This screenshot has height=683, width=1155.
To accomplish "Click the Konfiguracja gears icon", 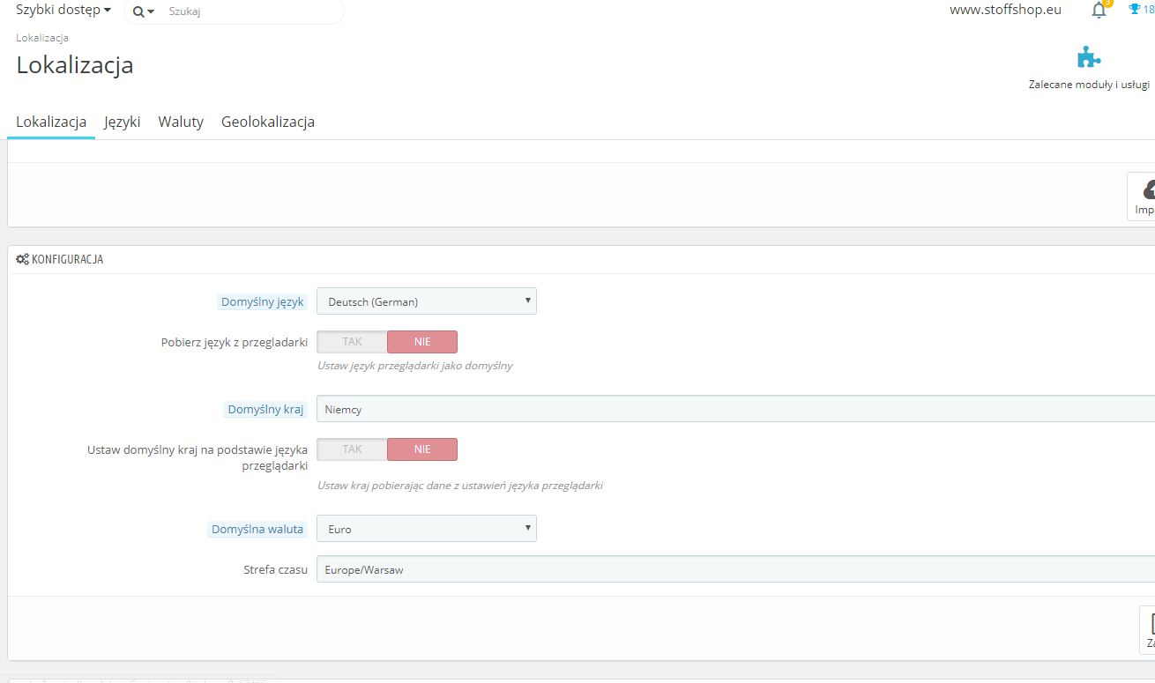I will pyautogui.click(x=23, y=259).
